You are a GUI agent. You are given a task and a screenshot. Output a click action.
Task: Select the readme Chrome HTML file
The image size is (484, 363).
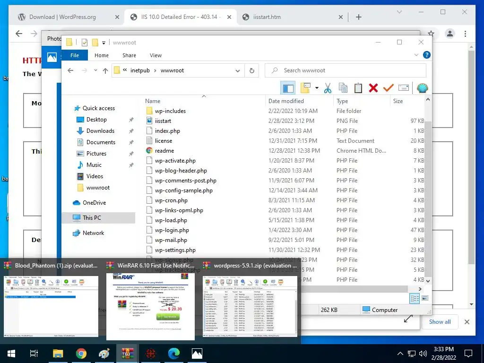[164, 151]
